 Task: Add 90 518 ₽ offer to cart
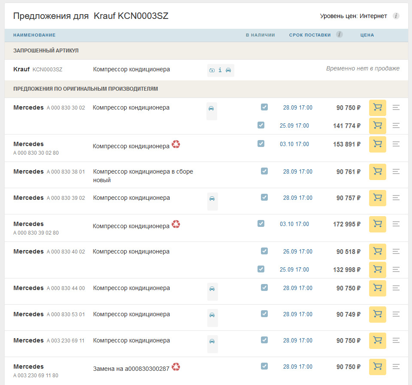[x=378, y=251]
